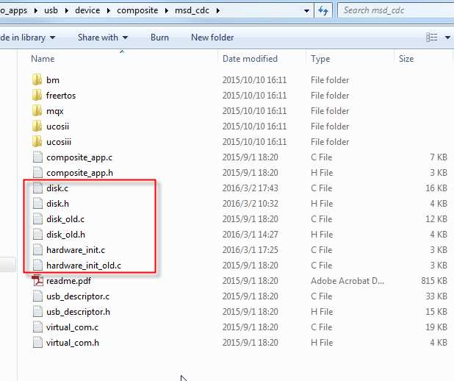Expand arrow after composite in breadcrumb

click(x=167, y=11)
